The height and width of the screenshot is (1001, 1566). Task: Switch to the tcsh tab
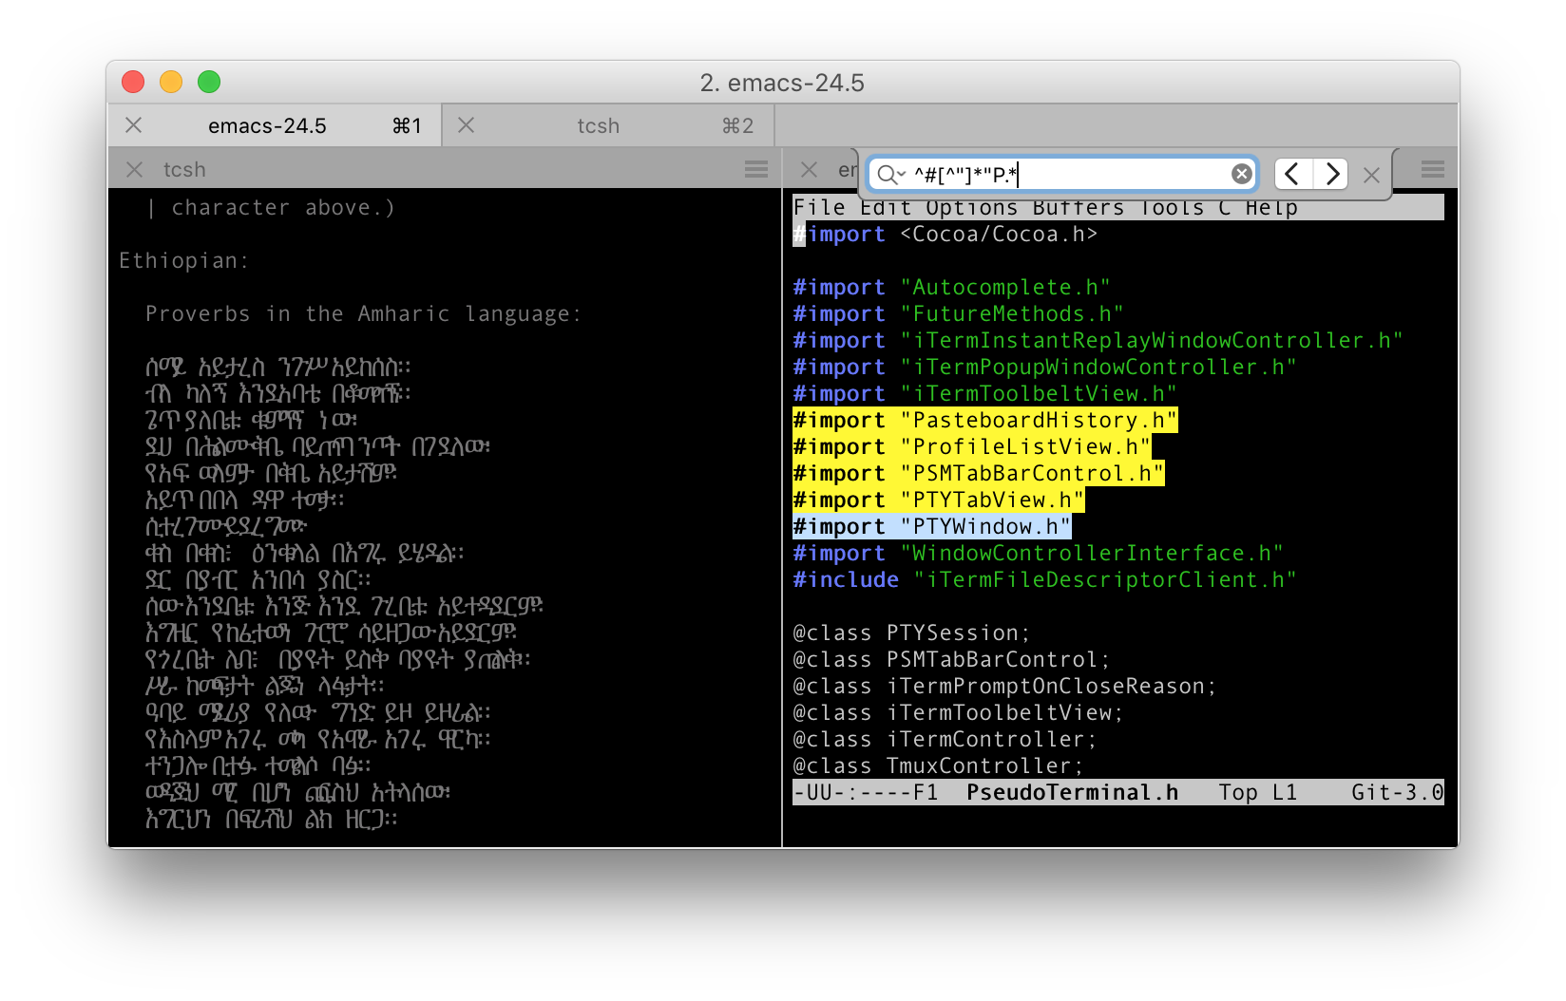click(598, 126)
